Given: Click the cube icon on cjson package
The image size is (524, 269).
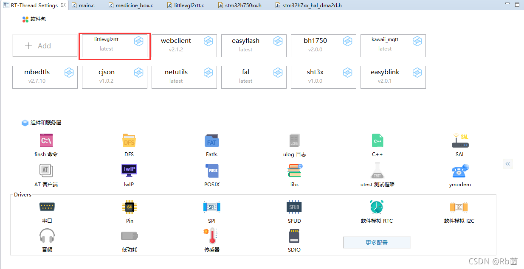Looking at the screenshot, I should point(138,73).
